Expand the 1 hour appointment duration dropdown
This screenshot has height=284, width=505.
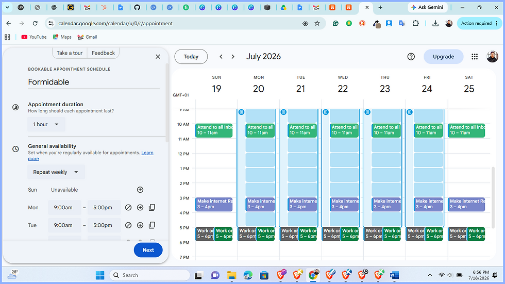click(46, 124)
